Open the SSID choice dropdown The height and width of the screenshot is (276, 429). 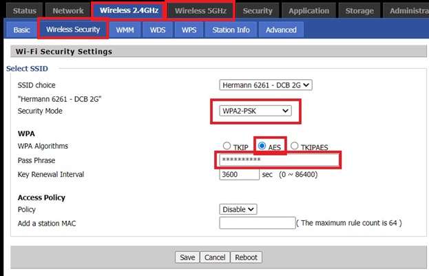(266, 85)
